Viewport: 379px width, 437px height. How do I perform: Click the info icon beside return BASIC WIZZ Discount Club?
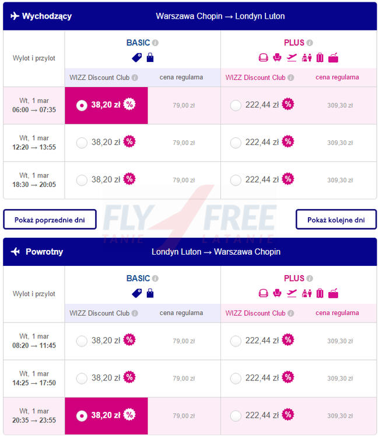135,313
